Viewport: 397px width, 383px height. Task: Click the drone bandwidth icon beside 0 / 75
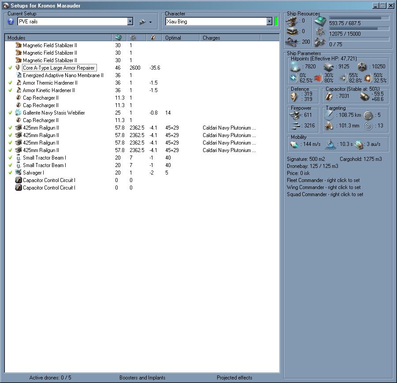click(320, 42)
